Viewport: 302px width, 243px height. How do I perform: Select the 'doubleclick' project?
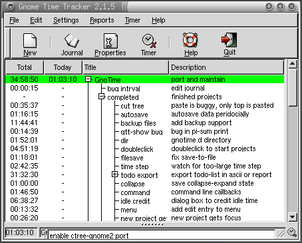tap(137, 149)
